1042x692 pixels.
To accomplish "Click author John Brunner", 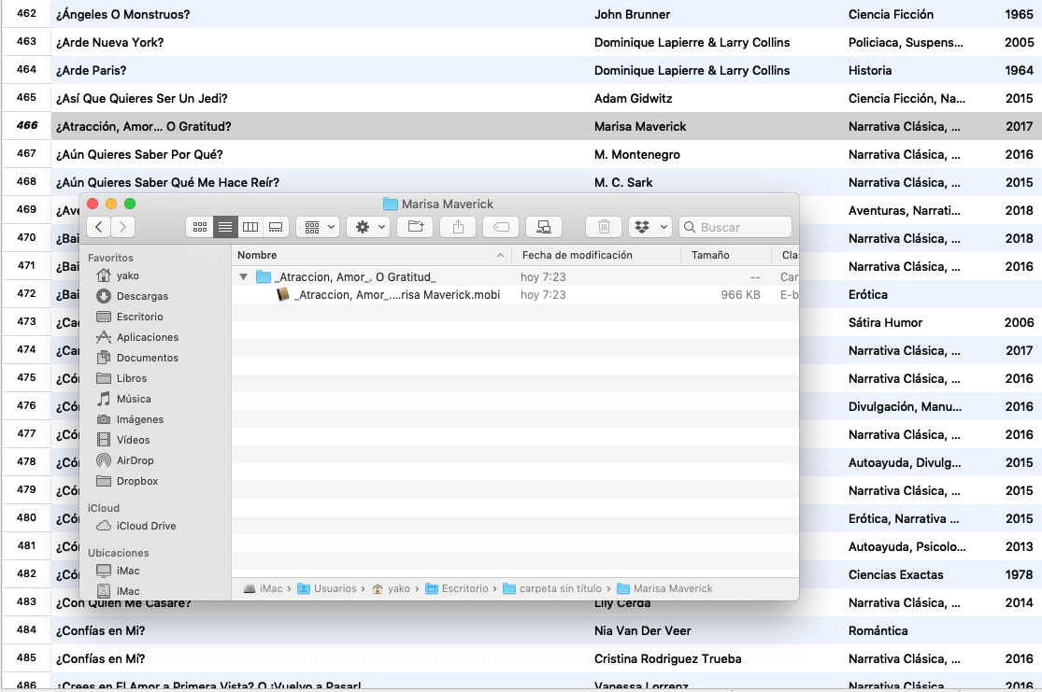I will 632,15.
